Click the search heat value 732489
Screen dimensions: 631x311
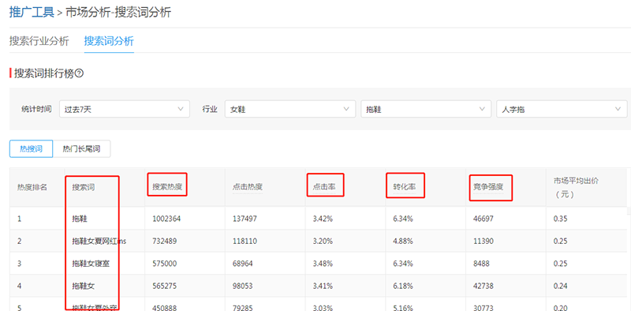click(x=164, y=242)
